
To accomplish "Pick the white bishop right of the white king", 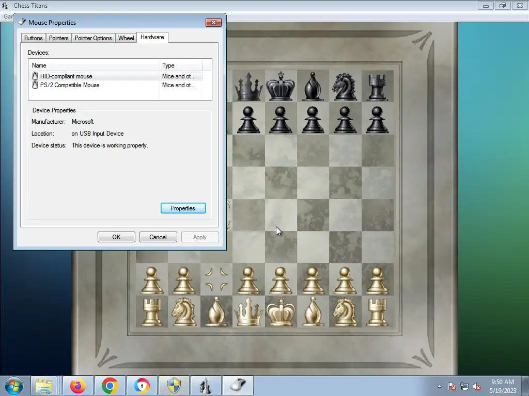I will pos(313,312).
